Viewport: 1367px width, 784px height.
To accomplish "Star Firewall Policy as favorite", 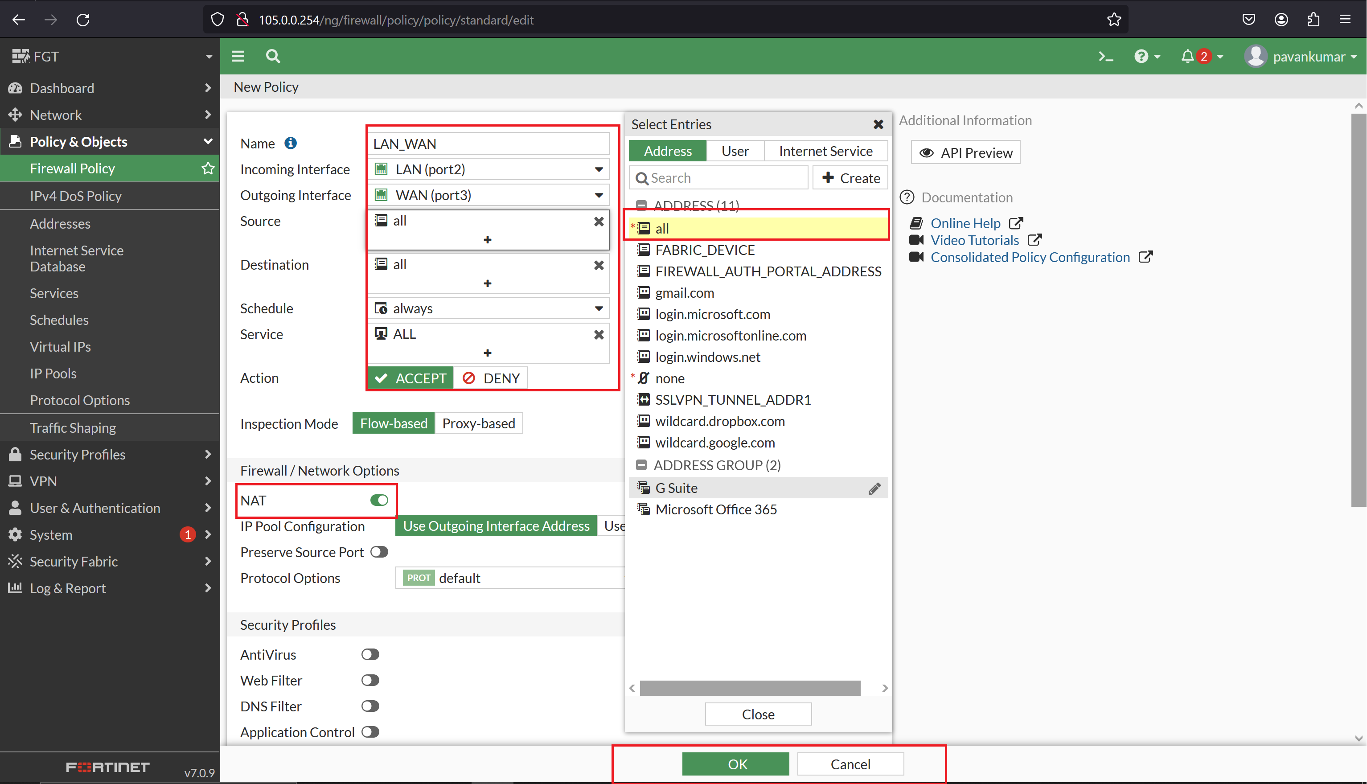I will click(207, 168).
